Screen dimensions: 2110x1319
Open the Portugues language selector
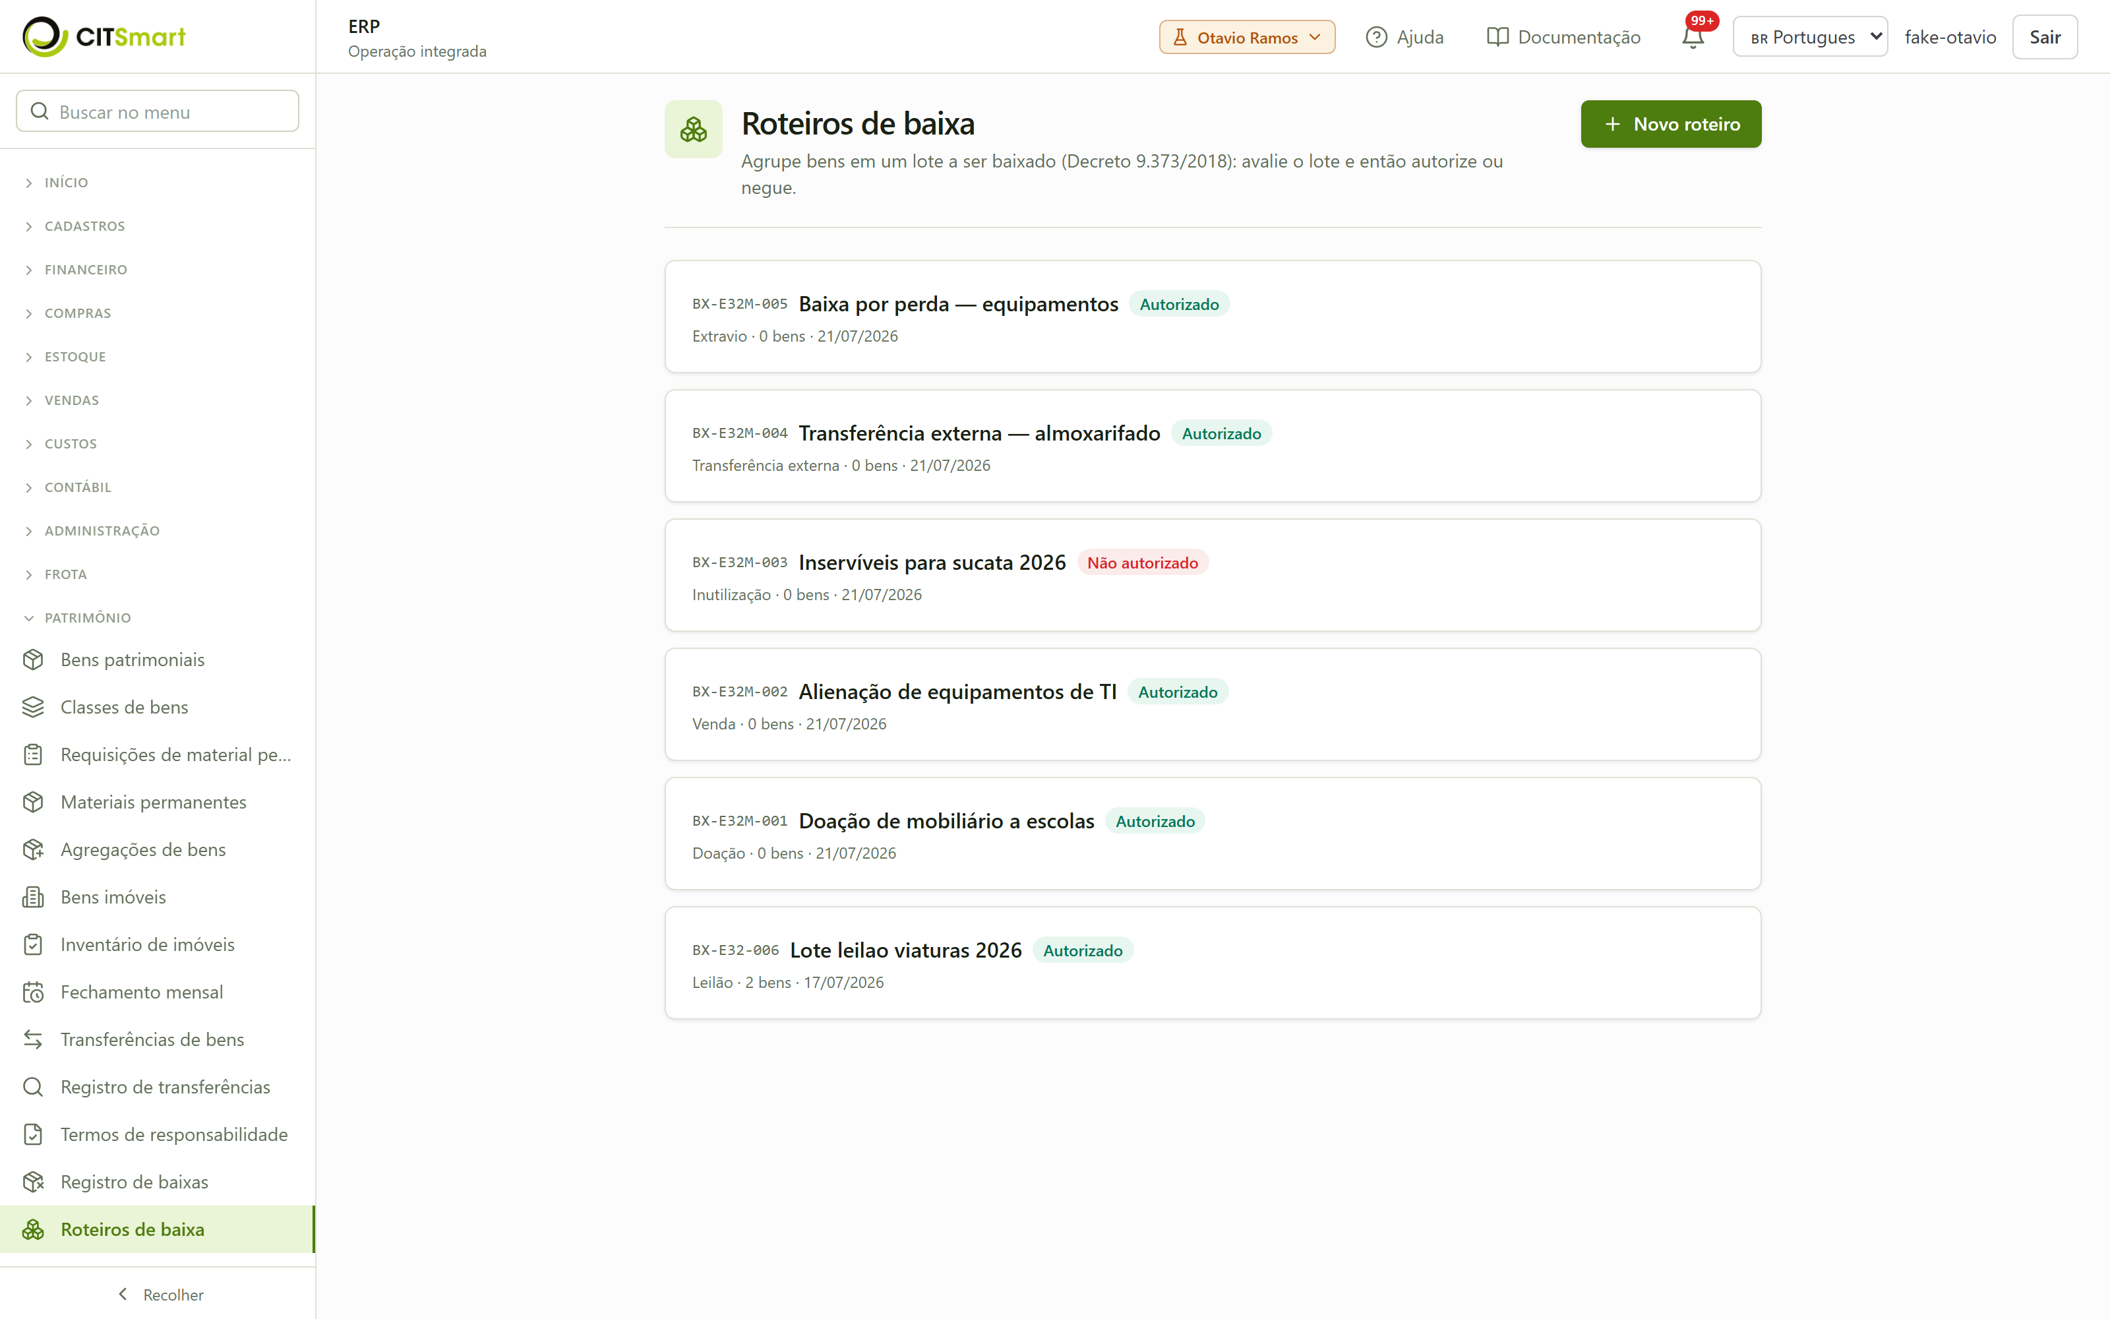pos(1809,38)
